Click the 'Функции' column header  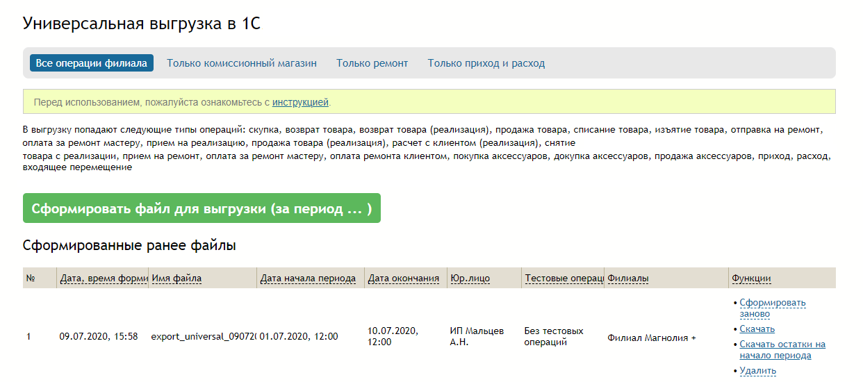tap(751, 279)
